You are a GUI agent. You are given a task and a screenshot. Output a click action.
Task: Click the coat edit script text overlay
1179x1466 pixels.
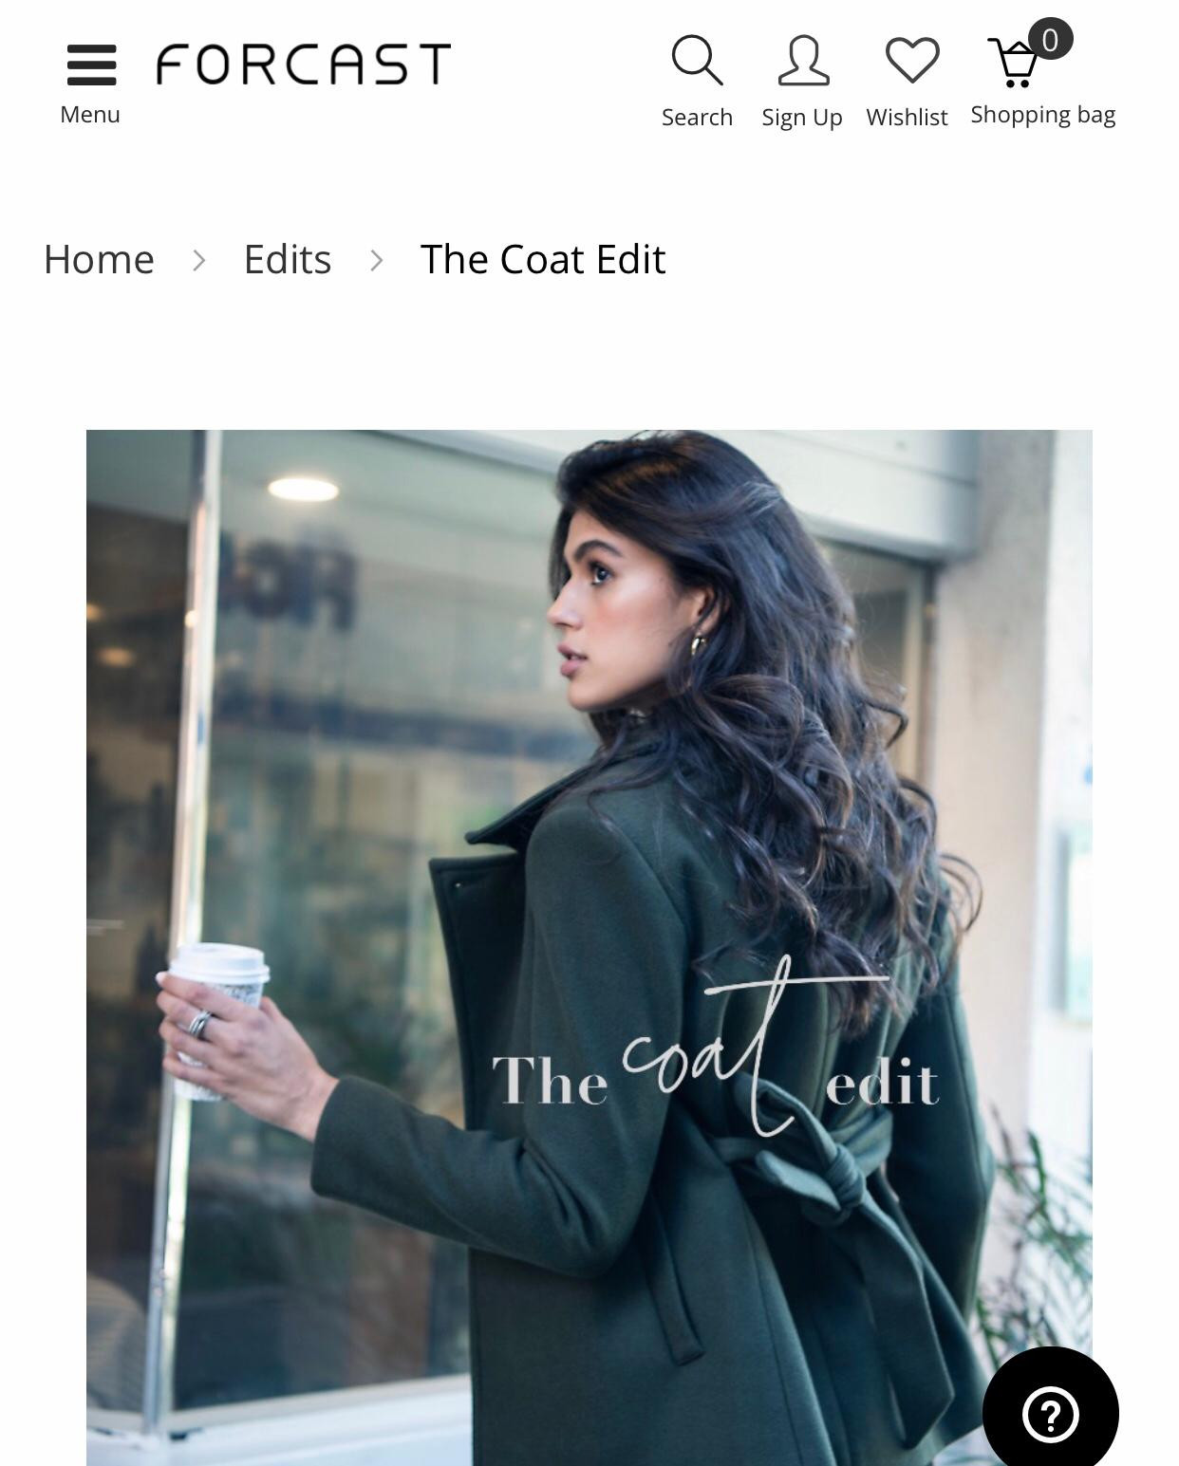tap(716, 1048)
